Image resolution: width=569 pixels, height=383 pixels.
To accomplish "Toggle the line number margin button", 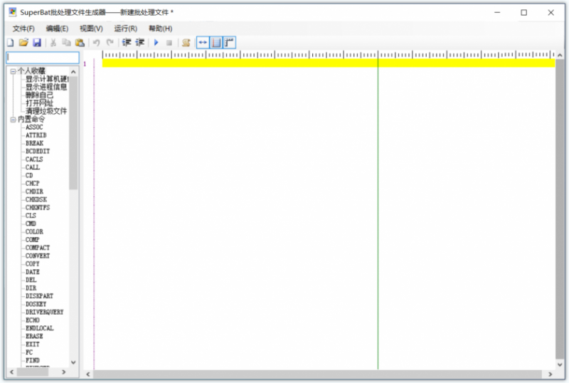I will (x=216, y=43).
